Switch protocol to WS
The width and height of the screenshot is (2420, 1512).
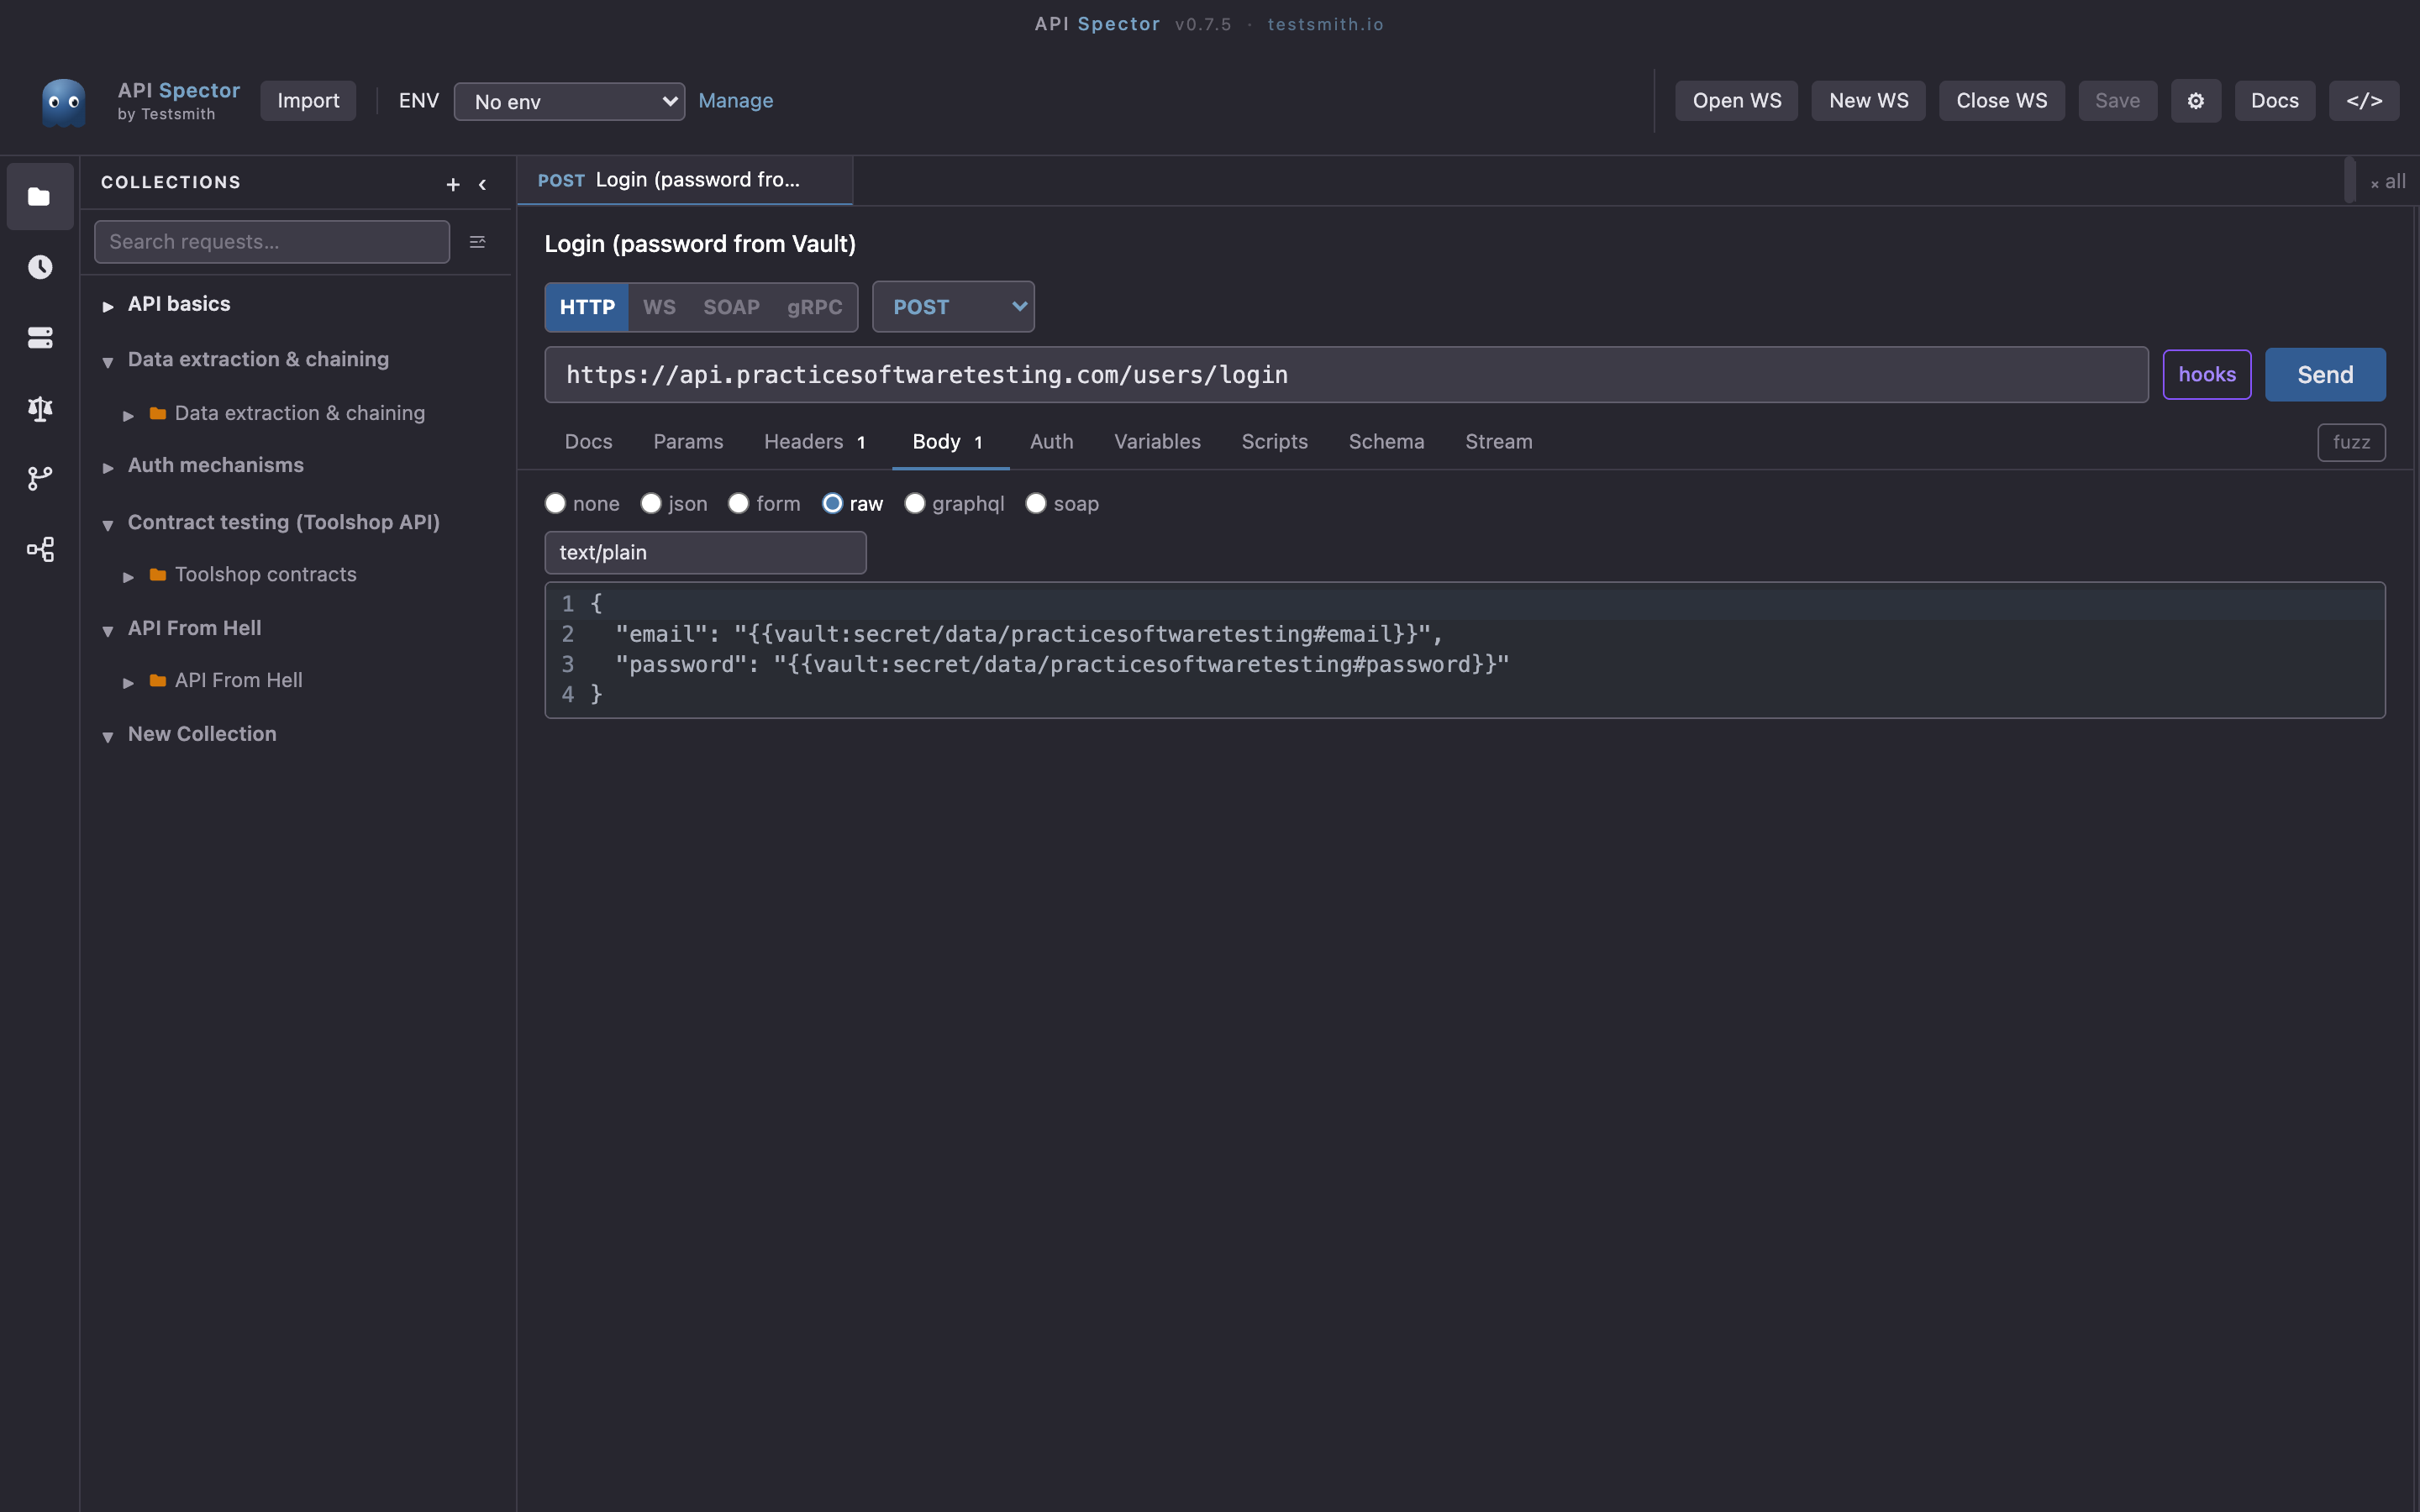pos(659,307)
